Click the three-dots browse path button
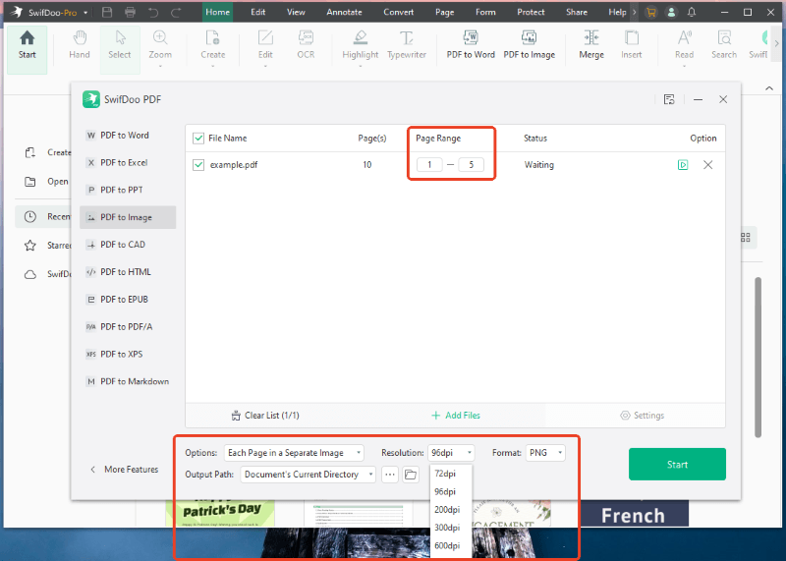Screen dimensions: 786x561 tap(390, 475)
